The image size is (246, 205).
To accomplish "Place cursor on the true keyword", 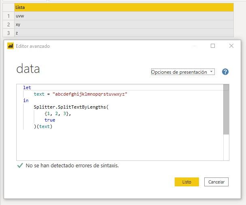I will click(x=50, y=120).
